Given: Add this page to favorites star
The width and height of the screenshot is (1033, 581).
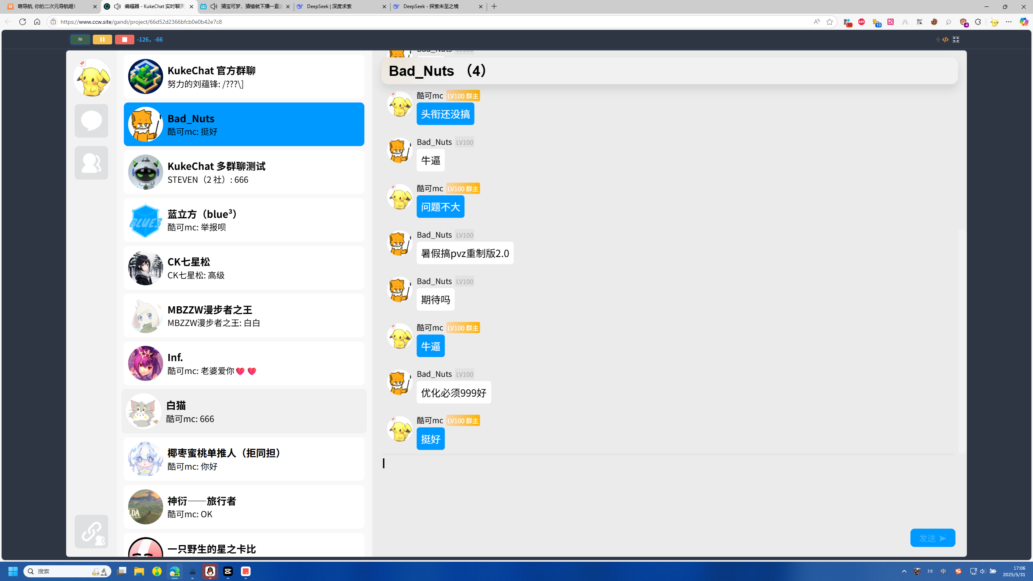Looking at the screenshot, I should [830, 22].
